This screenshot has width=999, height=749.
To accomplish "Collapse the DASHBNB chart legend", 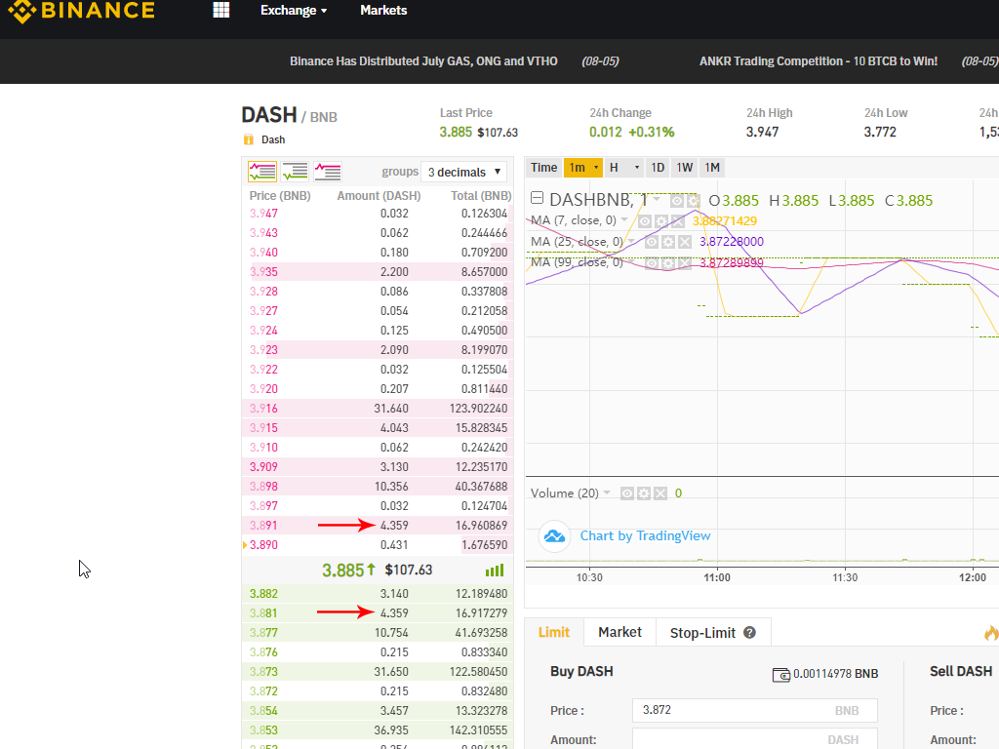I will pyautogui.click(x=537, y=200).
